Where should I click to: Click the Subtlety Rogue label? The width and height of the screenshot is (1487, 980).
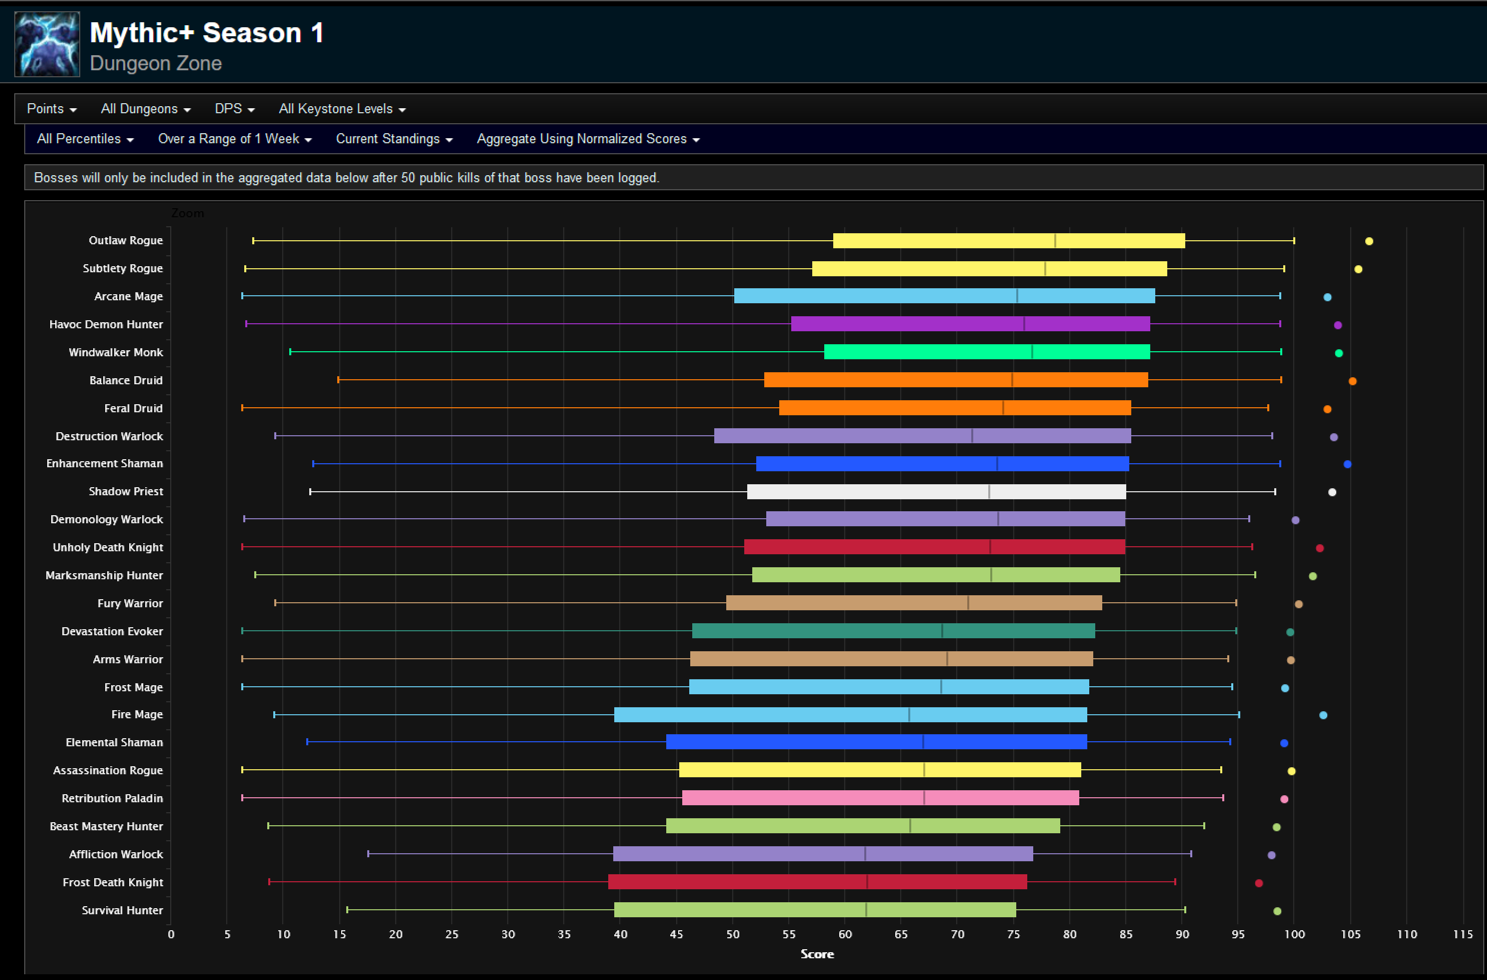point(122,268)
